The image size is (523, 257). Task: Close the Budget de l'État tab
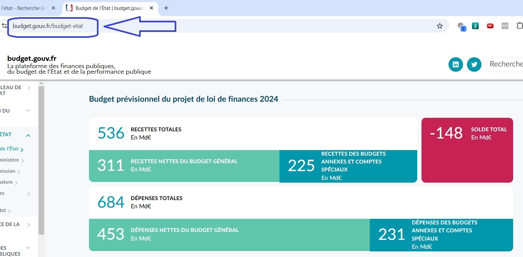[152, 8]
